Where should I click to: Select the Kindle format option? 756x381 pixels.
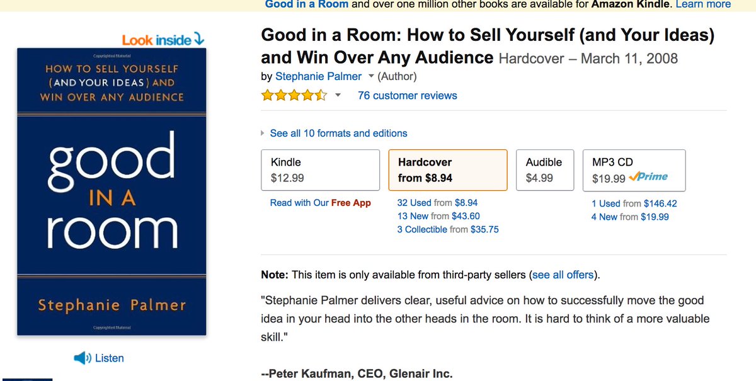point(321,170)
